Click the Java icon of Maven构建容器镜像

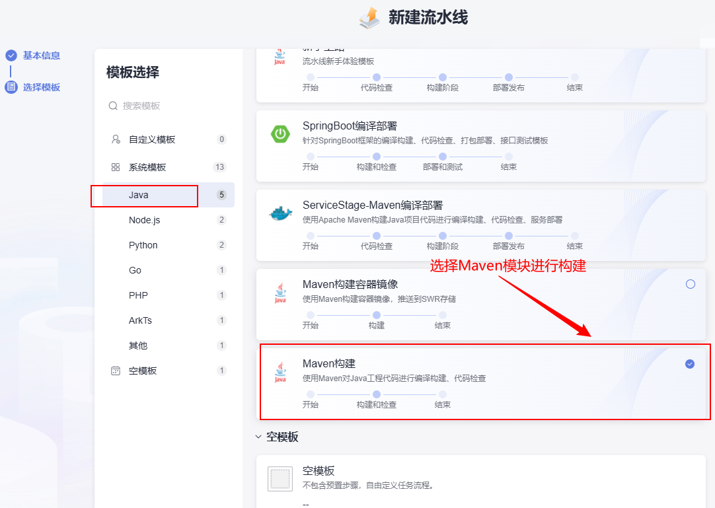coord(280,293)
